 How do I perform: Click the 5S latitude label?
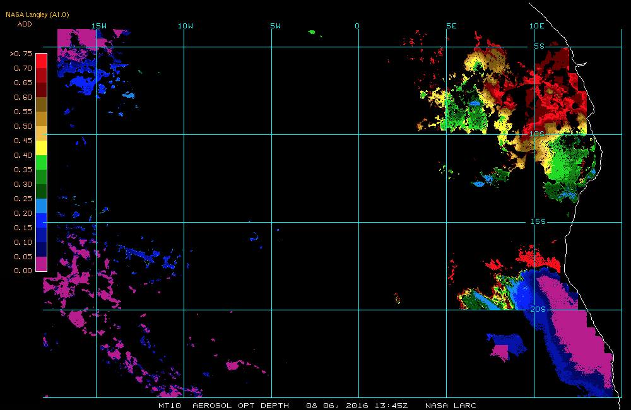pos(540,46)
